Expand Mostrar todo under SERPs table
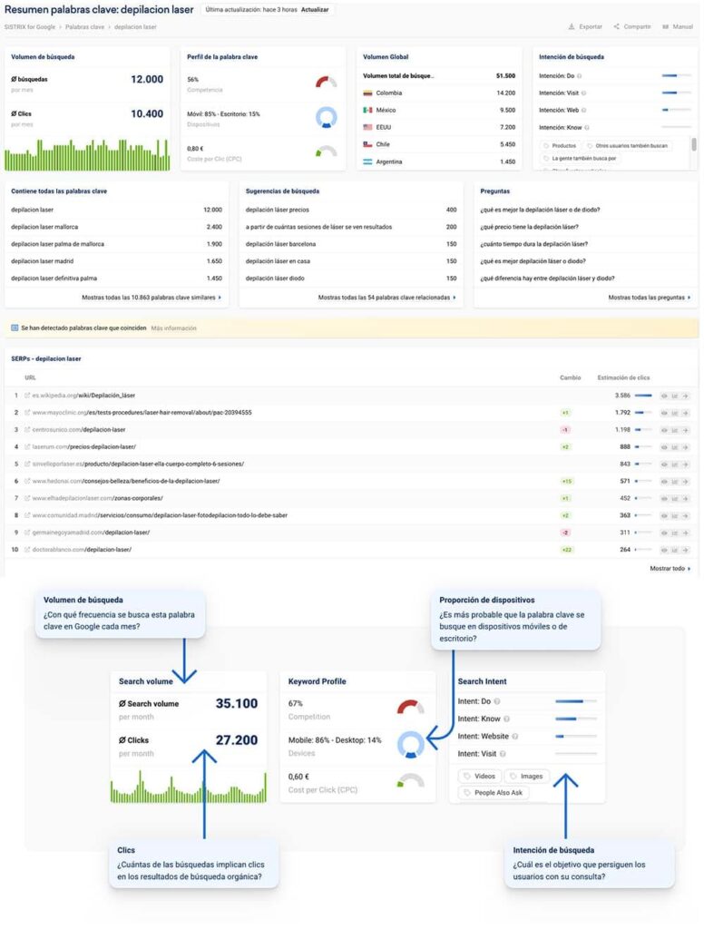704x929 pixels. tap(670, 569)
